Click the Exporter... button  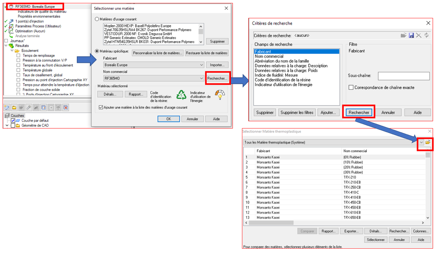(351, 231)
